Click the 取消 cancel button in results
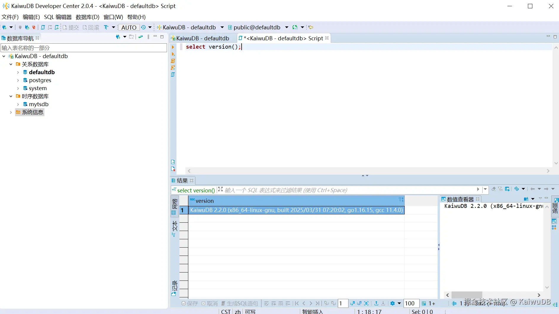Viewport: 559px width, 314px height. pos(210,303)
